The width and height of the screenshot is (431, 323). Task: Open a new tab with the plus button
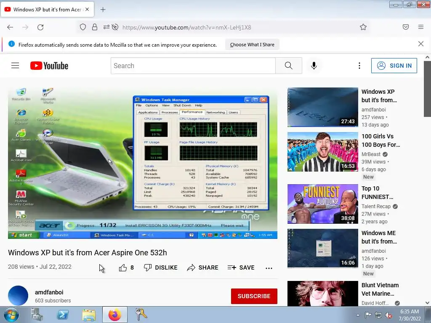tap(103, 10)
